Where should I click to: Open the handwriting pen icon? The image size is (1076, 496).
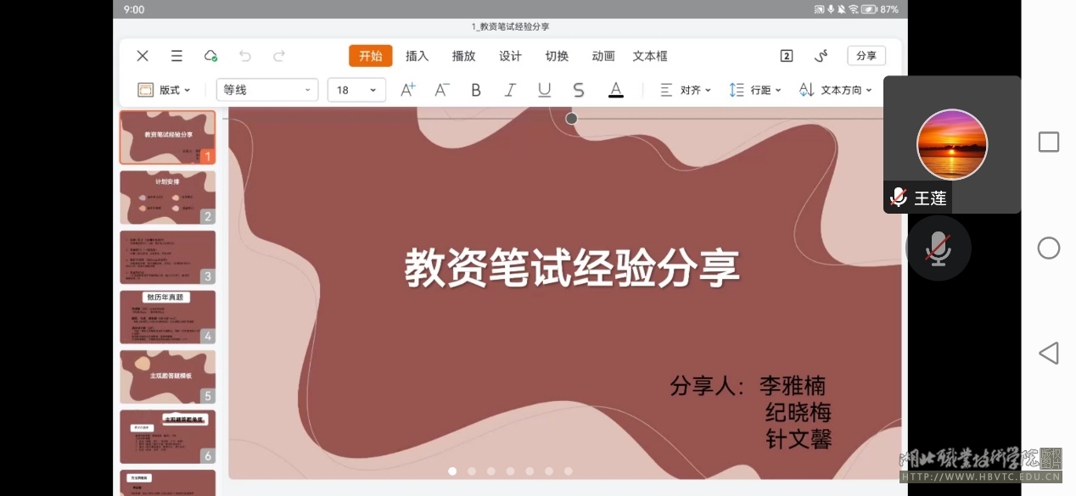tap(821, 56)
